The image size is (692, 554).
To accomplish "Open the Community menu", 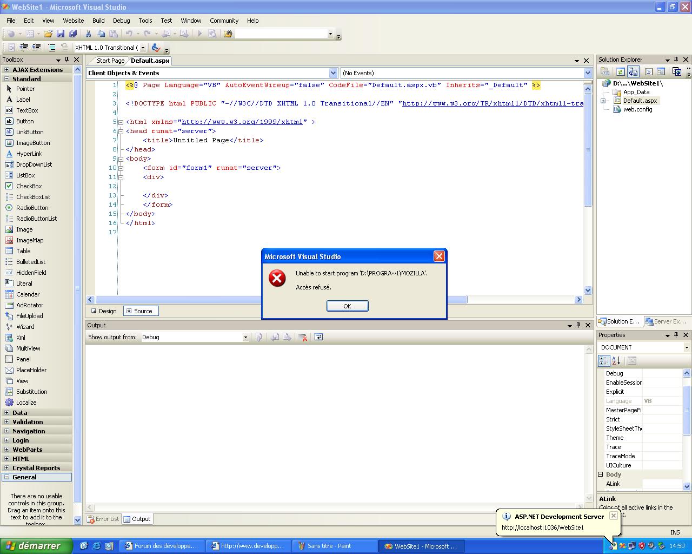I will [224, 21].
